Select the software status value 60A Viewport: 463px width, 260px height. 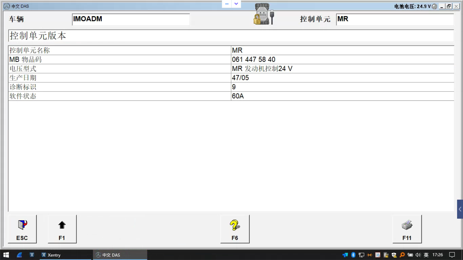tap(238, 96)
